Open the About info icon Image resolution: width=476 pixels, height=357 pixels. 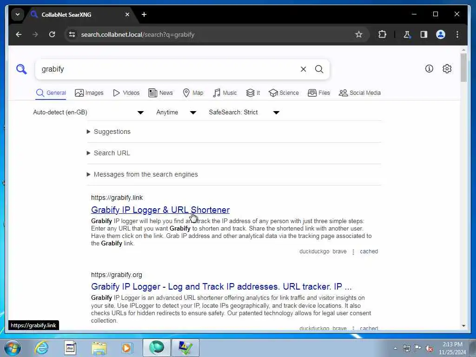click(429, 69)
